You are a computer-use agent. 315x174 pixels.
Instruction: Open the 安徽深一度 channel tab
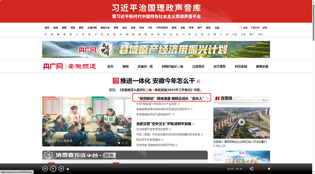[x=145, y=67]
